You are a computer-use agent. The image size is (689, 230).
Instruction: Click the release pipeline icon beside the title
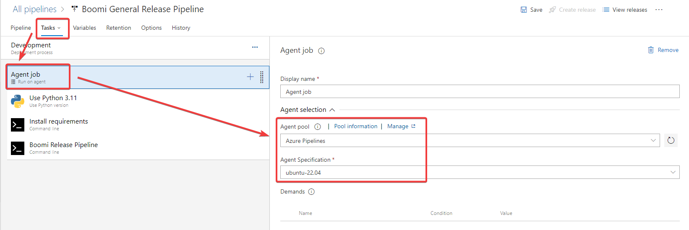(75, 9)
